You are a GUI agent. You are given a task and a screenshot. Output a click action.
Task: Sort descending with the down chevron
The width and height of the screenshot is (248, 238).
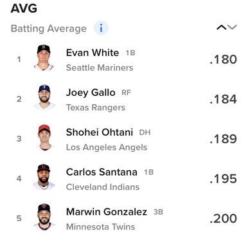[232, 27]
